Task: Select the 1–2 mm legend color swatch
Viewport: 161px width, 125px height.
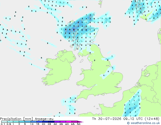Action: point(16,122)
